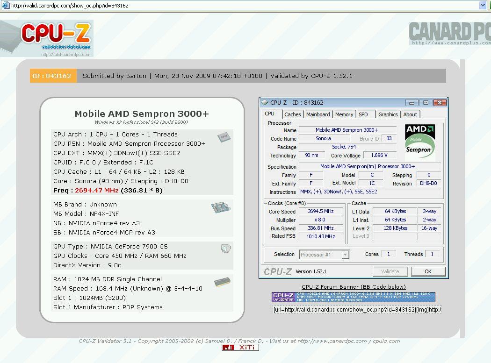Click the AMD Mobile Sempron logo
491x363 pixels.
pos(420,142)
